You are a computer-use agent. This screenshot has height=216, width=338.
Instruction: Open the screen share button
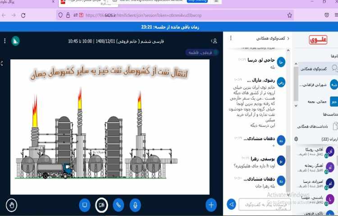tap(85, 205)
